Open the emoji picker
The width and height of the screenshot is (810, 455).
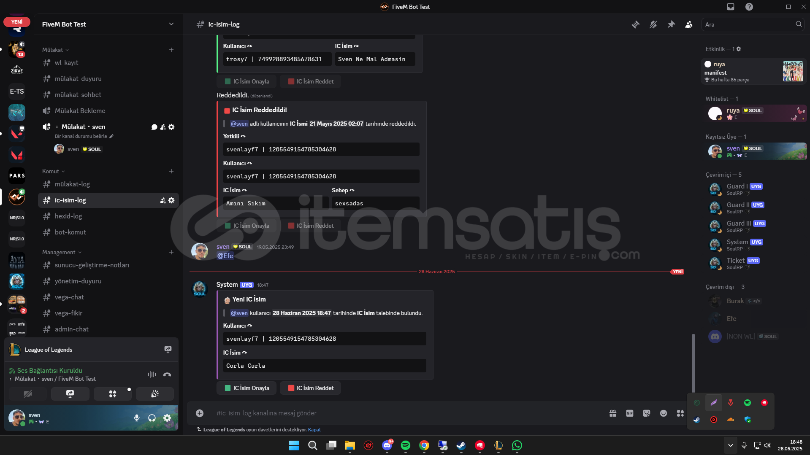pos(664,413)
